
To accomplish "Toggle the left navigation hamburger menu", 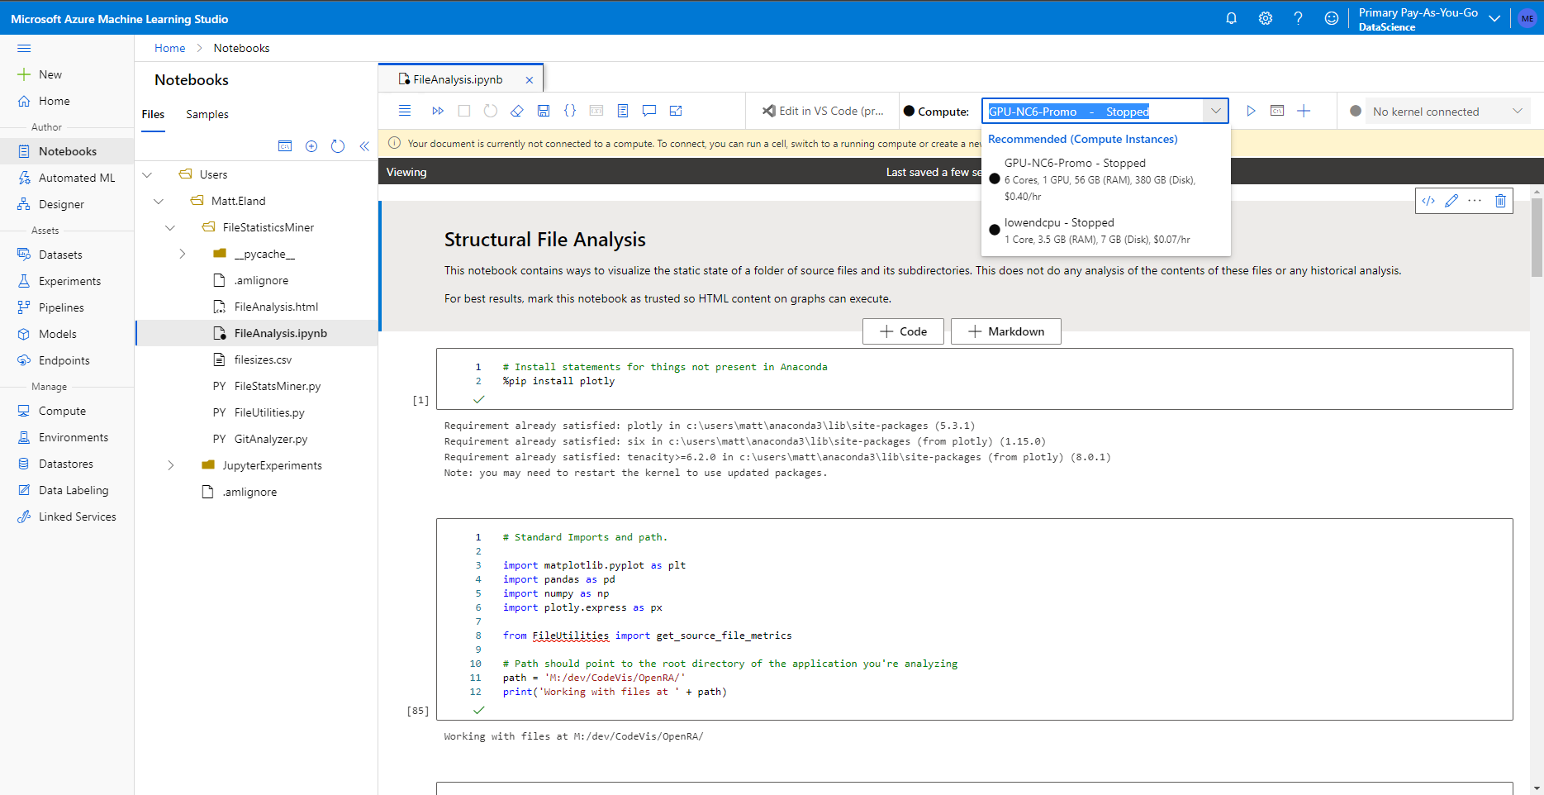I will click(x=24, y=48).
